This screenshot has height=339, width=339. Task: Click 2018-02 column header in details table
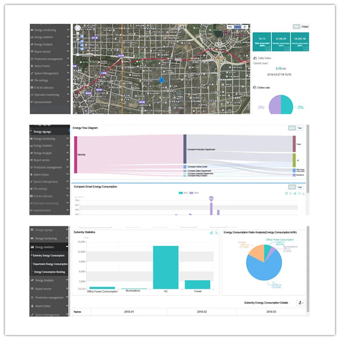pyautogui.click(x=202, y=312)
